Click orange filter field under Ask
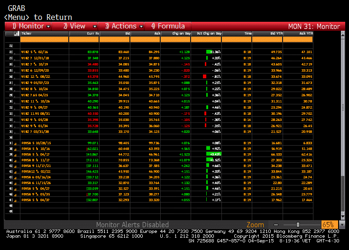The height and width of the screenshot is (250, 349). 145,39
